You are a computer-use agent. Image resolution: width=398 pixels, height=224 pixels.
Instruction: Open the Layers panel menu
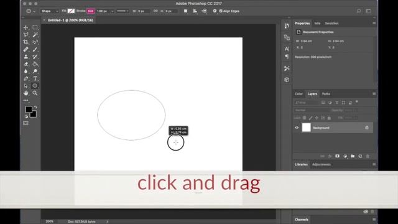pyautogui.click(x=374, y=94)
